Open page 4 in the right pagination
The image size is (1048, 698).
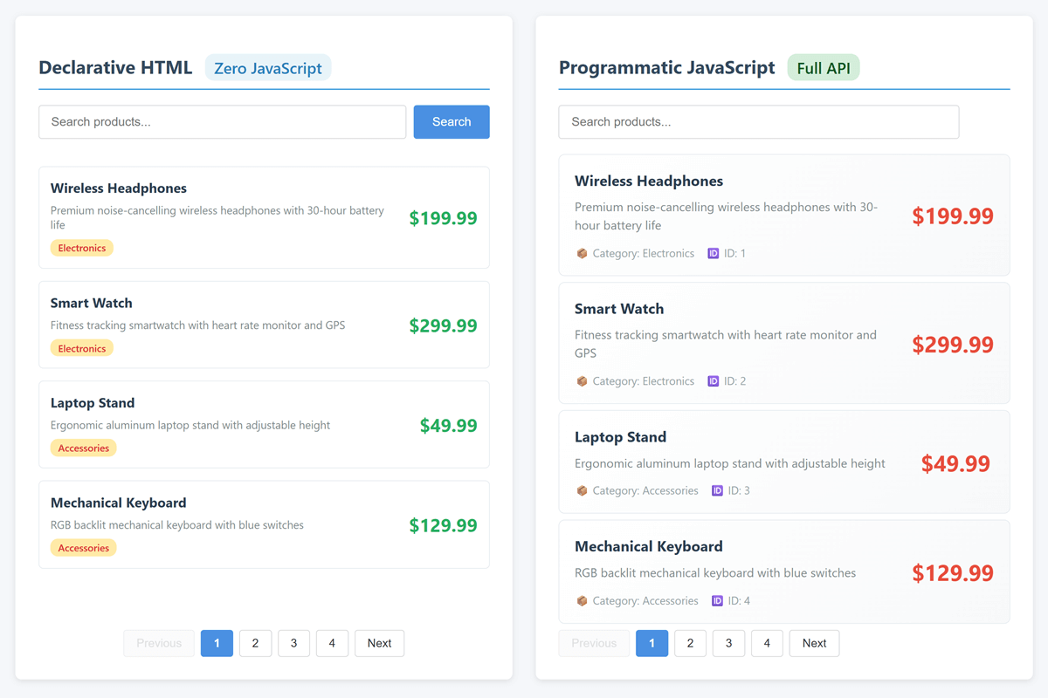click(767, 643)
